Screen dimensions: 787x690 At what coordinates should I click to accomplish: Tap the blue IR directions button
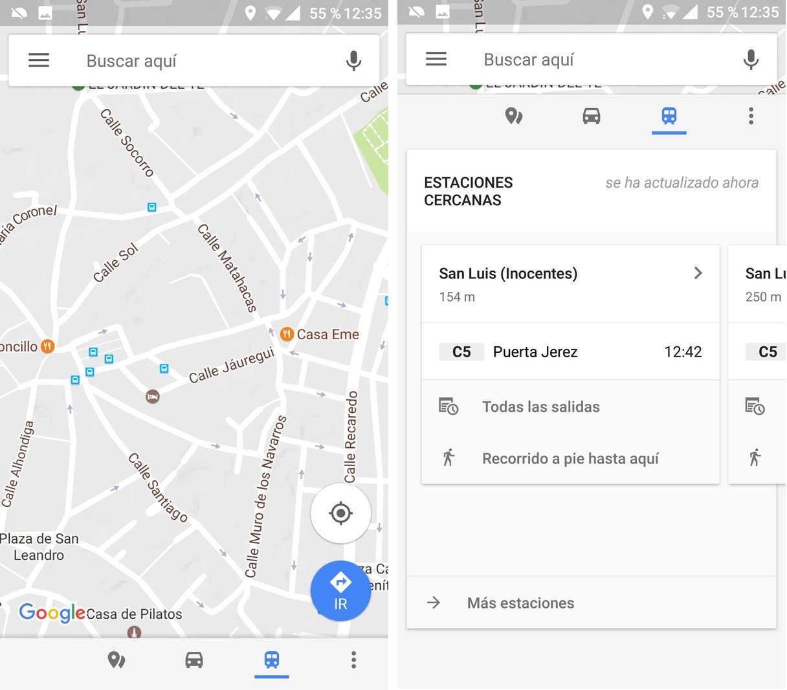[340, 590]
